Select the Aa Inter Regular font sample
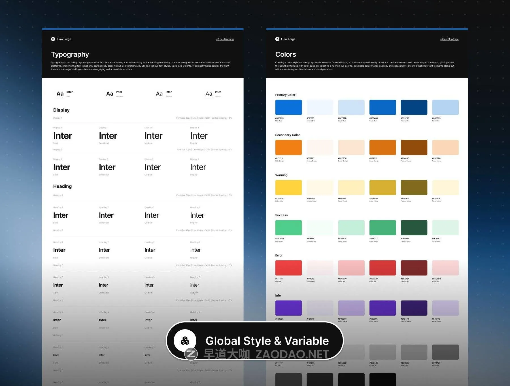Image resolution: width=510 pixels, height=386 pixels. [209, 94]
